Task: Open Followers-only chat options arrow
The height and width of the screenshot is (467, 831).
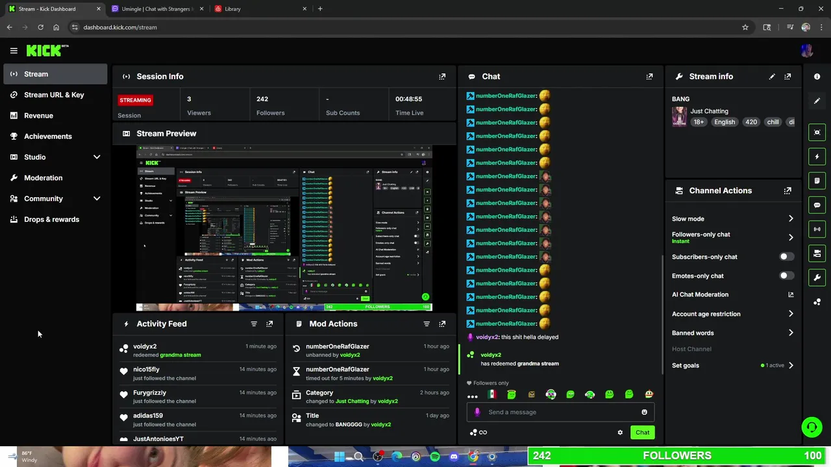Action: tap(791, 237)
